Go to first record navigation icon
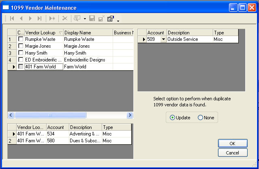The image size is (259, 169). point(12,18)
